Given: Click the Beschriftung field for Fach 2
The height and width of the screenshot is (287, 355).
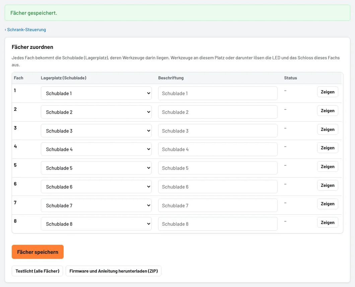Looking at the screenshot, I should [218, 112].
